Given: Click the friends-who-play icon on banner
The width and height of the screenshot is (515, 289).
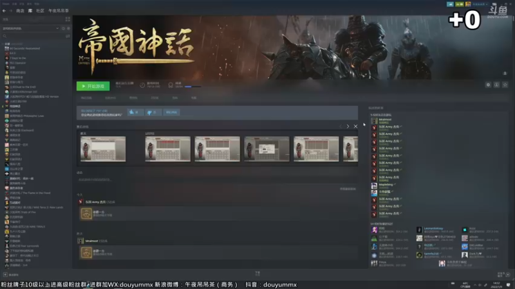Looking at the screenshot, I should [505, 73].
